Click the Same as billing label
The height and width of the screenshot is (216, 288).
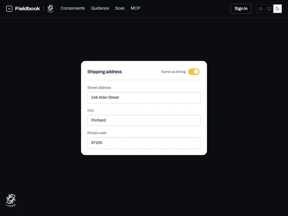[173, 72]
